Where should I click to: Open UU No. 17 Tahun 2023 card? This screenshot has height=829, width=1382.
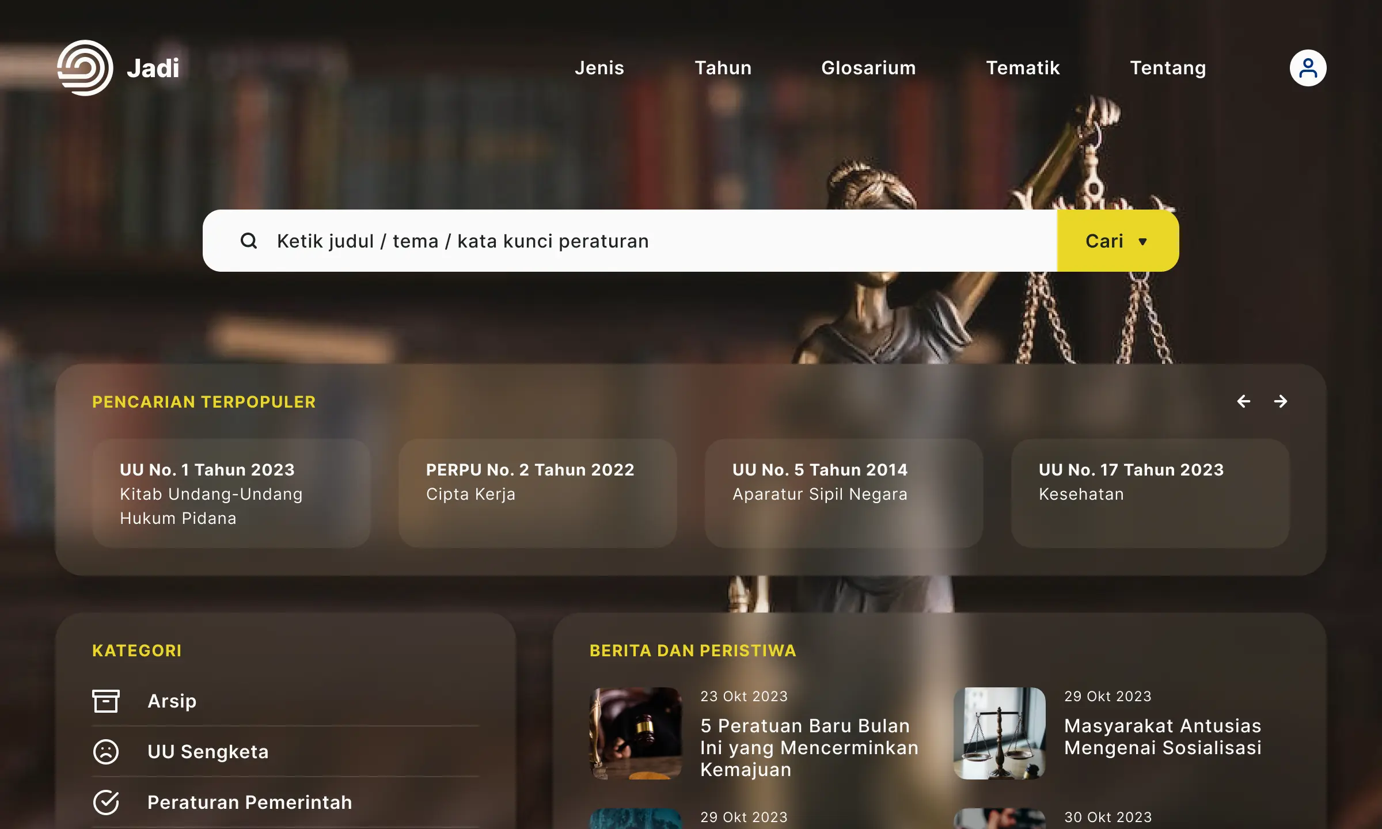1151,493
